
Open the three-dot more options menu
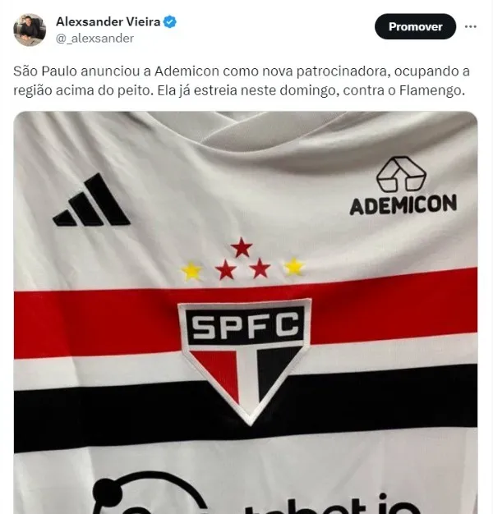470,26
